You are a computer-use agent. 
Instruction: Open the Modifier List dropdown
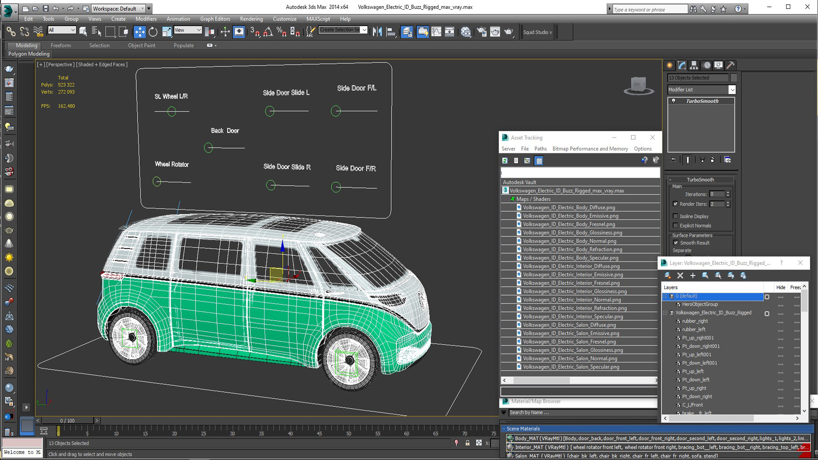732,89
